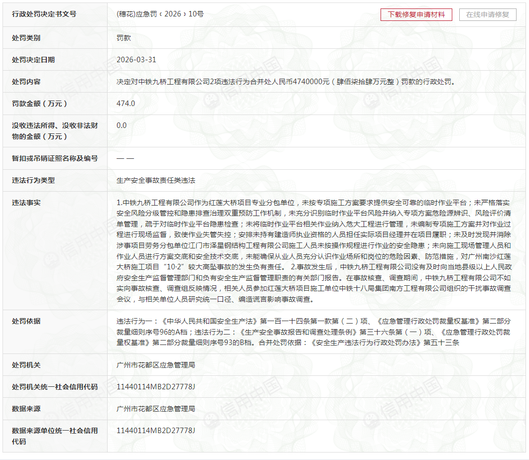Click the 罚款 value in 处罚类别 row
The width and height of the screenshot is (529, 460).
tap(124, 38)
